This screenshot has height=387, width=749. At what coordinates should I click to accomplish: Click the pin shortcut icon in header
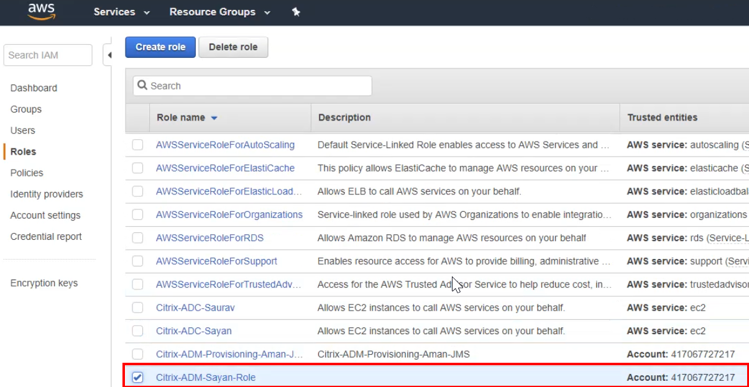point(296,12)
